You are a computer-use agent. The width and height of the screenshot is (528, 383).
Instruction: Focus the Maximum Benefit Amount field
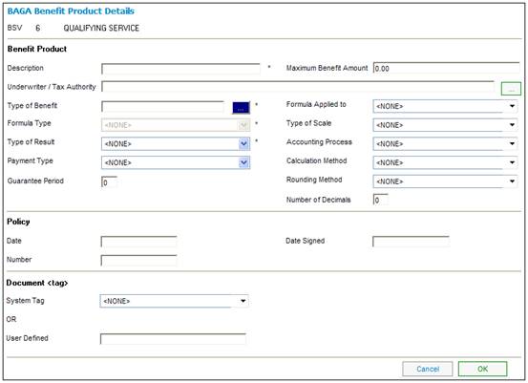447,68
